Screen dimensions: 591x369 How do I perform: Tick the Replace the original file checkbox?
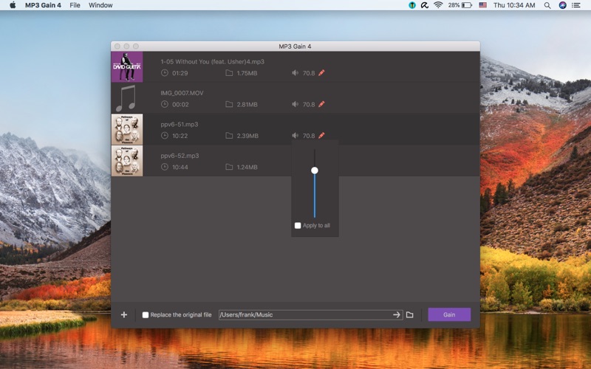coord(146,315)
